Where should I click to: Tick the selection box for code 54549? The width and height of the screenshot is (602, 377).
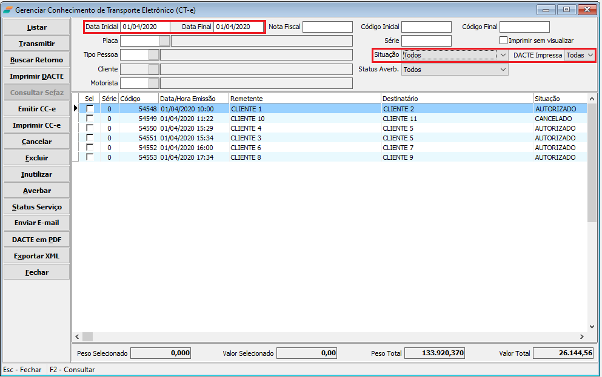pos(90,119)
